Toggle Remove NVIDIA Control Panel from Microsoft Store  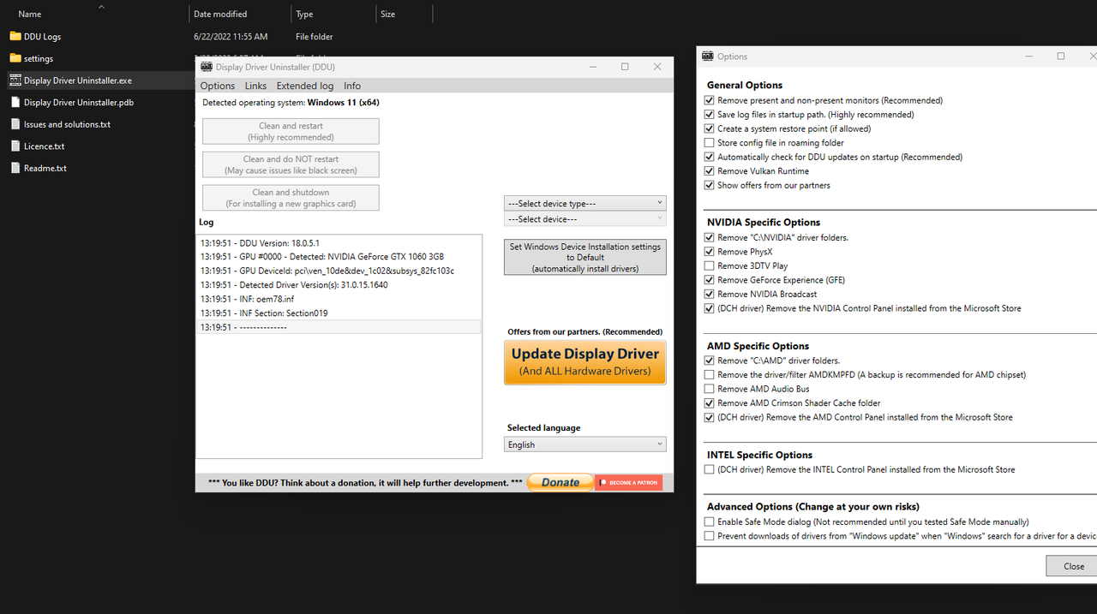[x=709, y=308]
